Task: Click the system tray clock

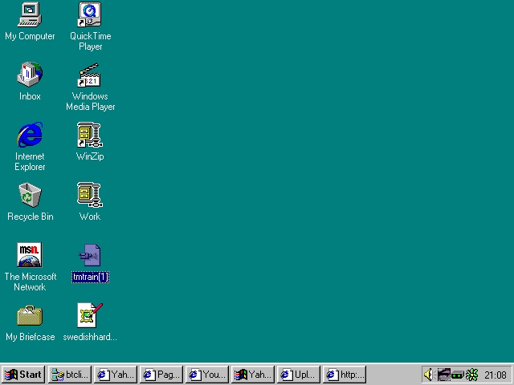Action: tap(495, 375)
